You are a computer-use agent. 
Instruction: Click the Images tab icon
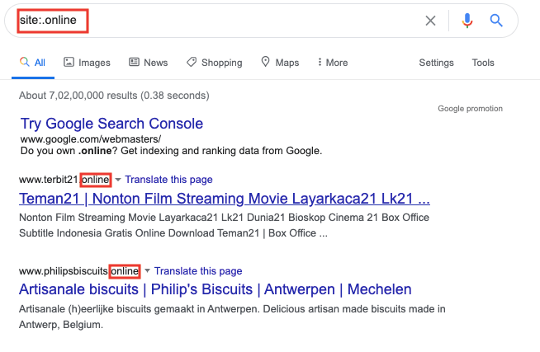coord(69,63)
